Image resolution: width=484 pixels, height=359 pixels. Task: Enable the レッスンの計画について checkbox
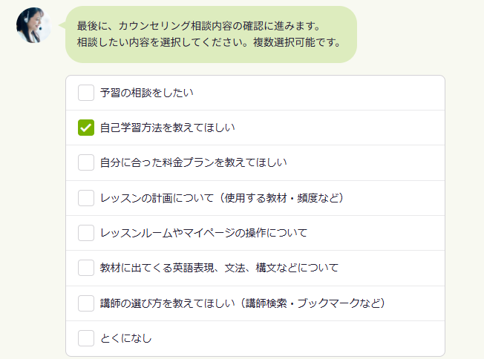(x=86, y=197)
